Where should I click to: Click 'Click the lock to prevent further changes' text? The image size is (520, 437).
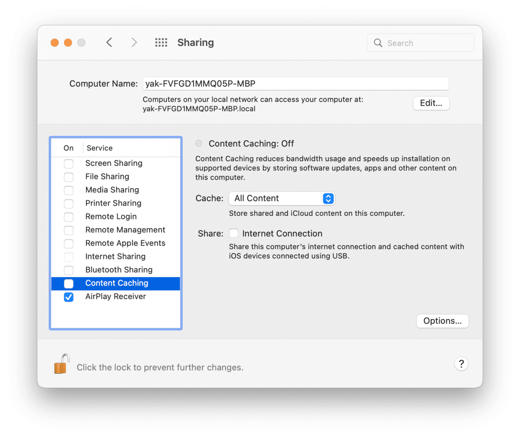160,367
